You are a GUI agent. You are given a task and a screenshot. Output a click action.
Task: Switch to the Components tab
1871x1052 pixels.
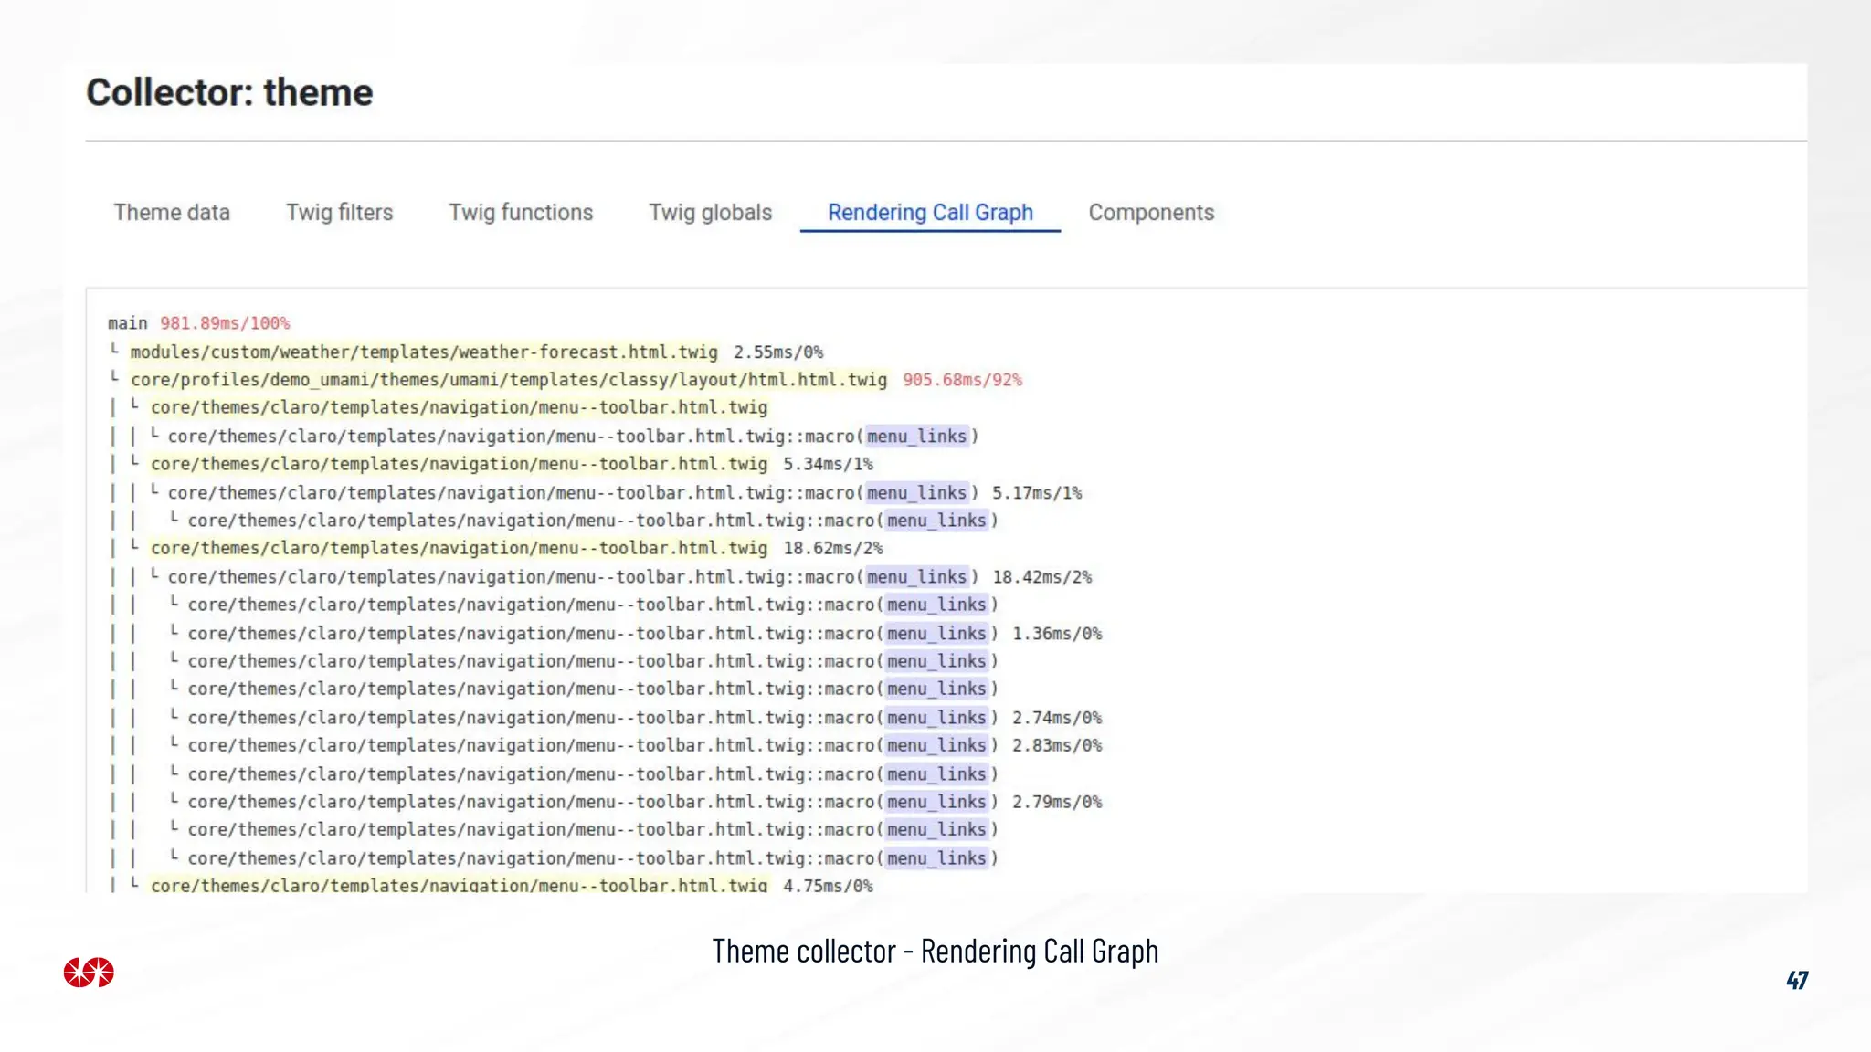tap(1151, 213)
